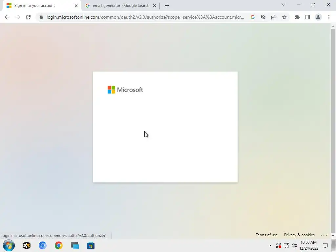336x252 pixels.
Task: Open the Chrome profile avatar
Action: point(318,17)
